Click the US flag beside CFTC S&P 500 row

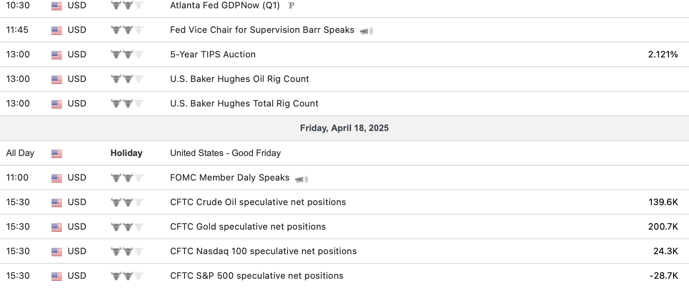point(57,276)
